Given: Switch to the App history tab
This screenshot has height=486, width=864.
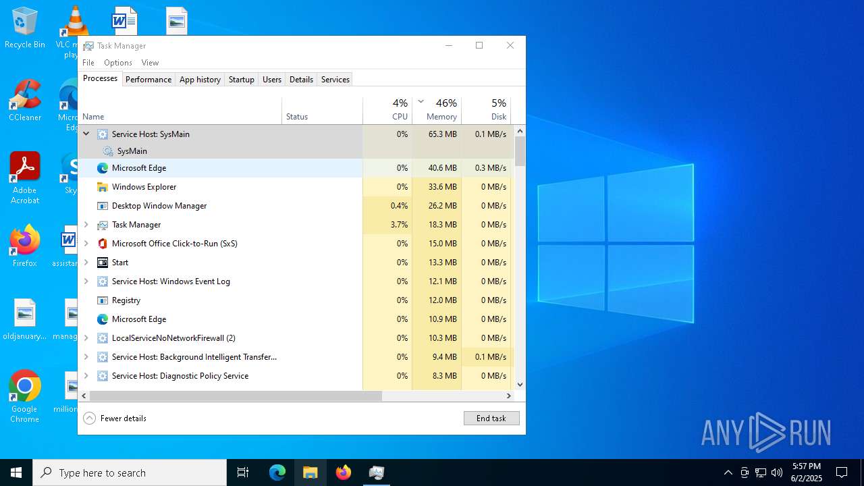Looking at the screenshot, I should 200,80.
